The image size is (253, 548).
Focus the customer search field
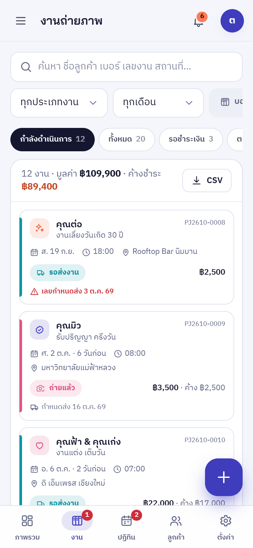126,67
